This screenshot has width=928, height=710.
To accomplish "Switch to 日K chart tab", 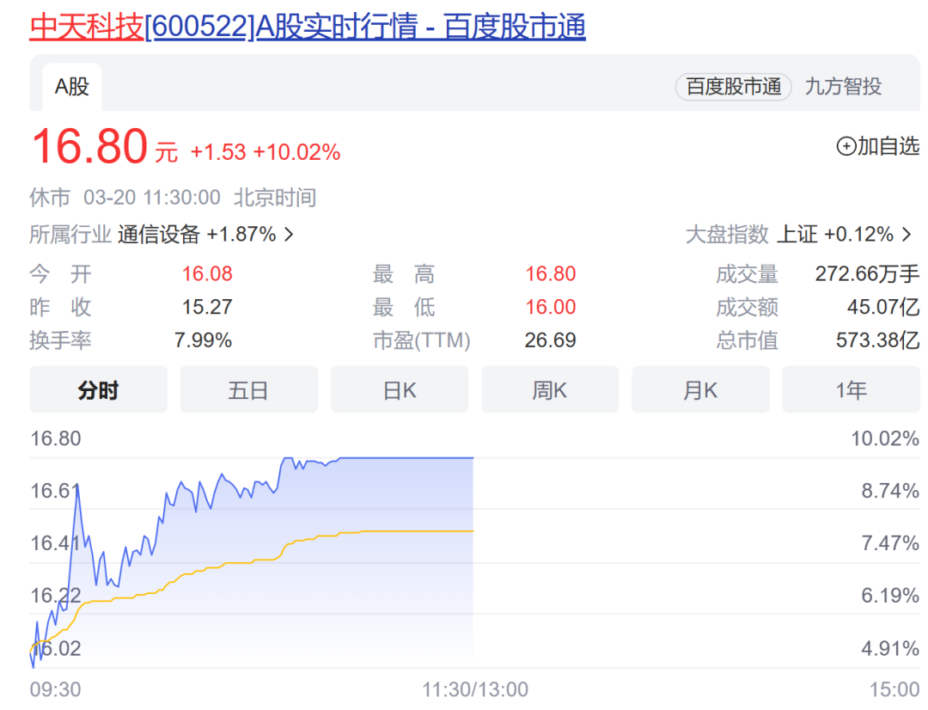I will pos(400,389).
